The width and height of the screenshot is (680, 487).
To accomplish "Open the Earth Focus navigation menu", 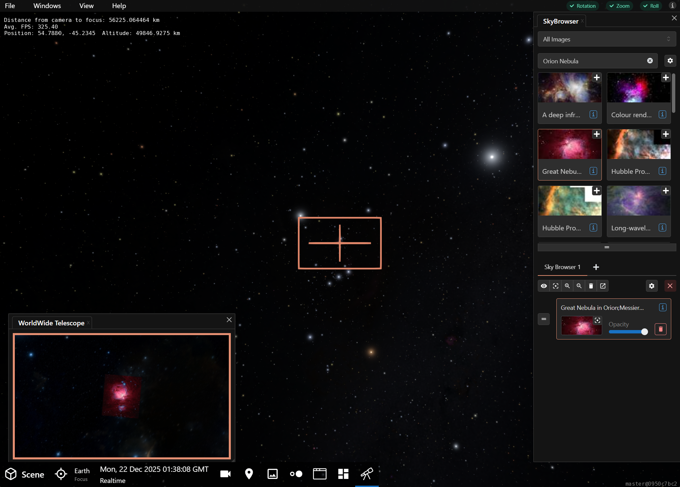I will tap(72, 474).
